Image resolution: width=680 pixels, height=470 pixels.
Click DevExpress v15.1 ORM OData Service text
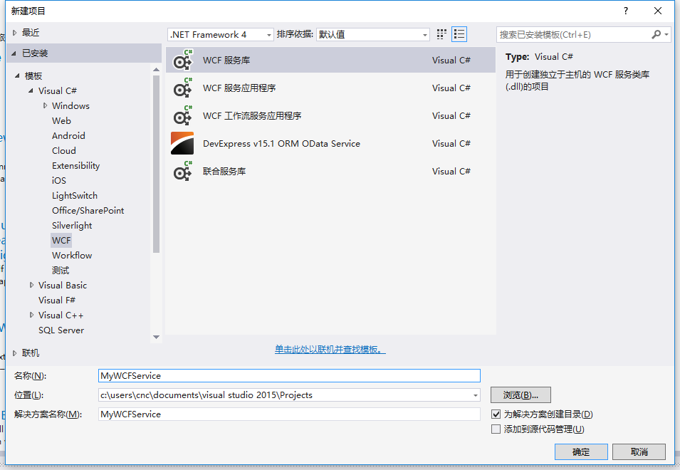(281, 144)
